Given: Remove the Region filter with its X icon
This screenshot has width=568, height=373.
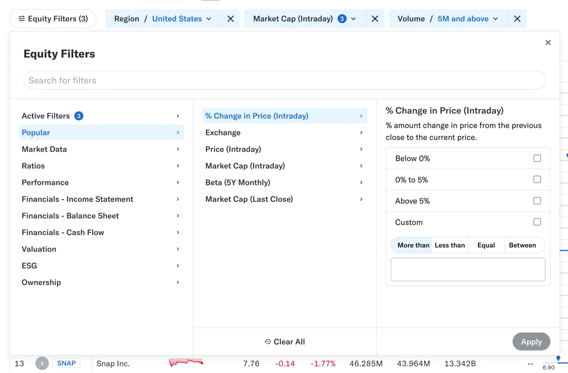Looking at the screenshot, I should click(x=231, y=19).
